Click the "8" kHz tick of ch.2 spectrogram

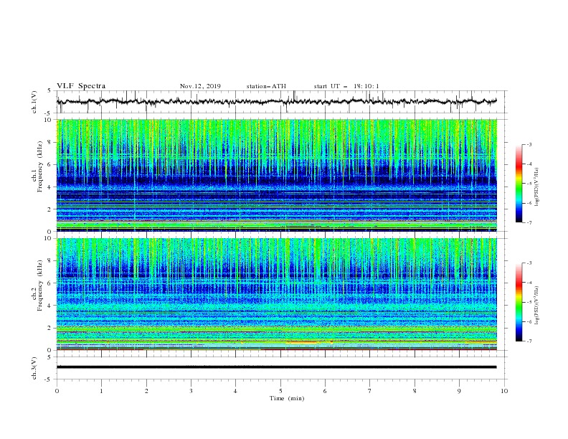point(50,261)
